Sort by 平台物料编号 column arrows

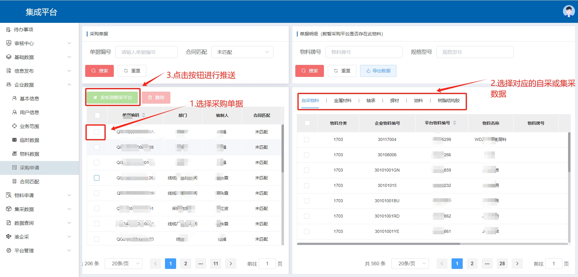tap(455, 123)
